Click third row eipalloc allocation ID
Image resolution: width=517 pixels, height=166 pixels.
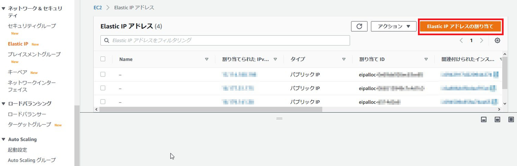(380, 102)
